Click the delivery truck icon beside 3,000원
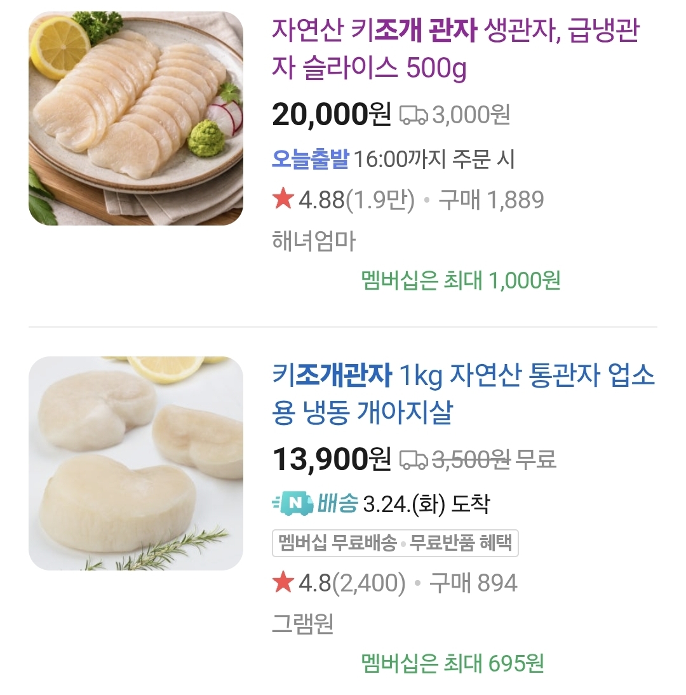 pyautogui.click(x=414, y=115)
